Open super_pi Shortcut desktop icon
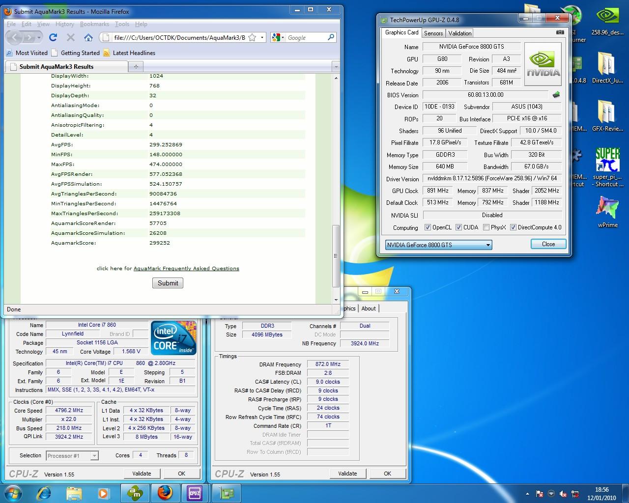Viewport: 629px width, 503px height. [607, 167]
